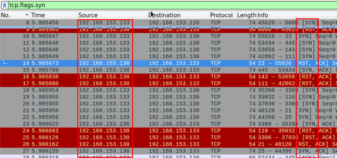The height and width of the screenshot is (158, 337).
Task: Select packet number 10 in the list
Action: [168, 36]
